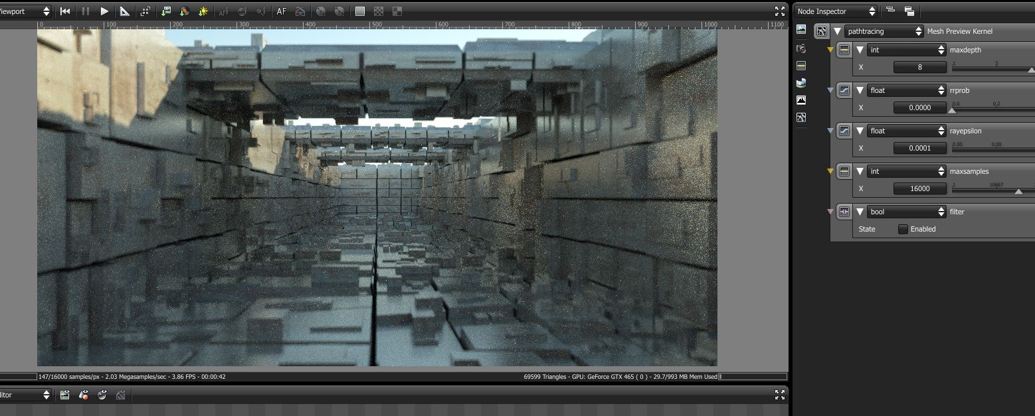Collapse the rayepsilon parameter
Screen dimensions: 1035x416
tap(860, 131)
